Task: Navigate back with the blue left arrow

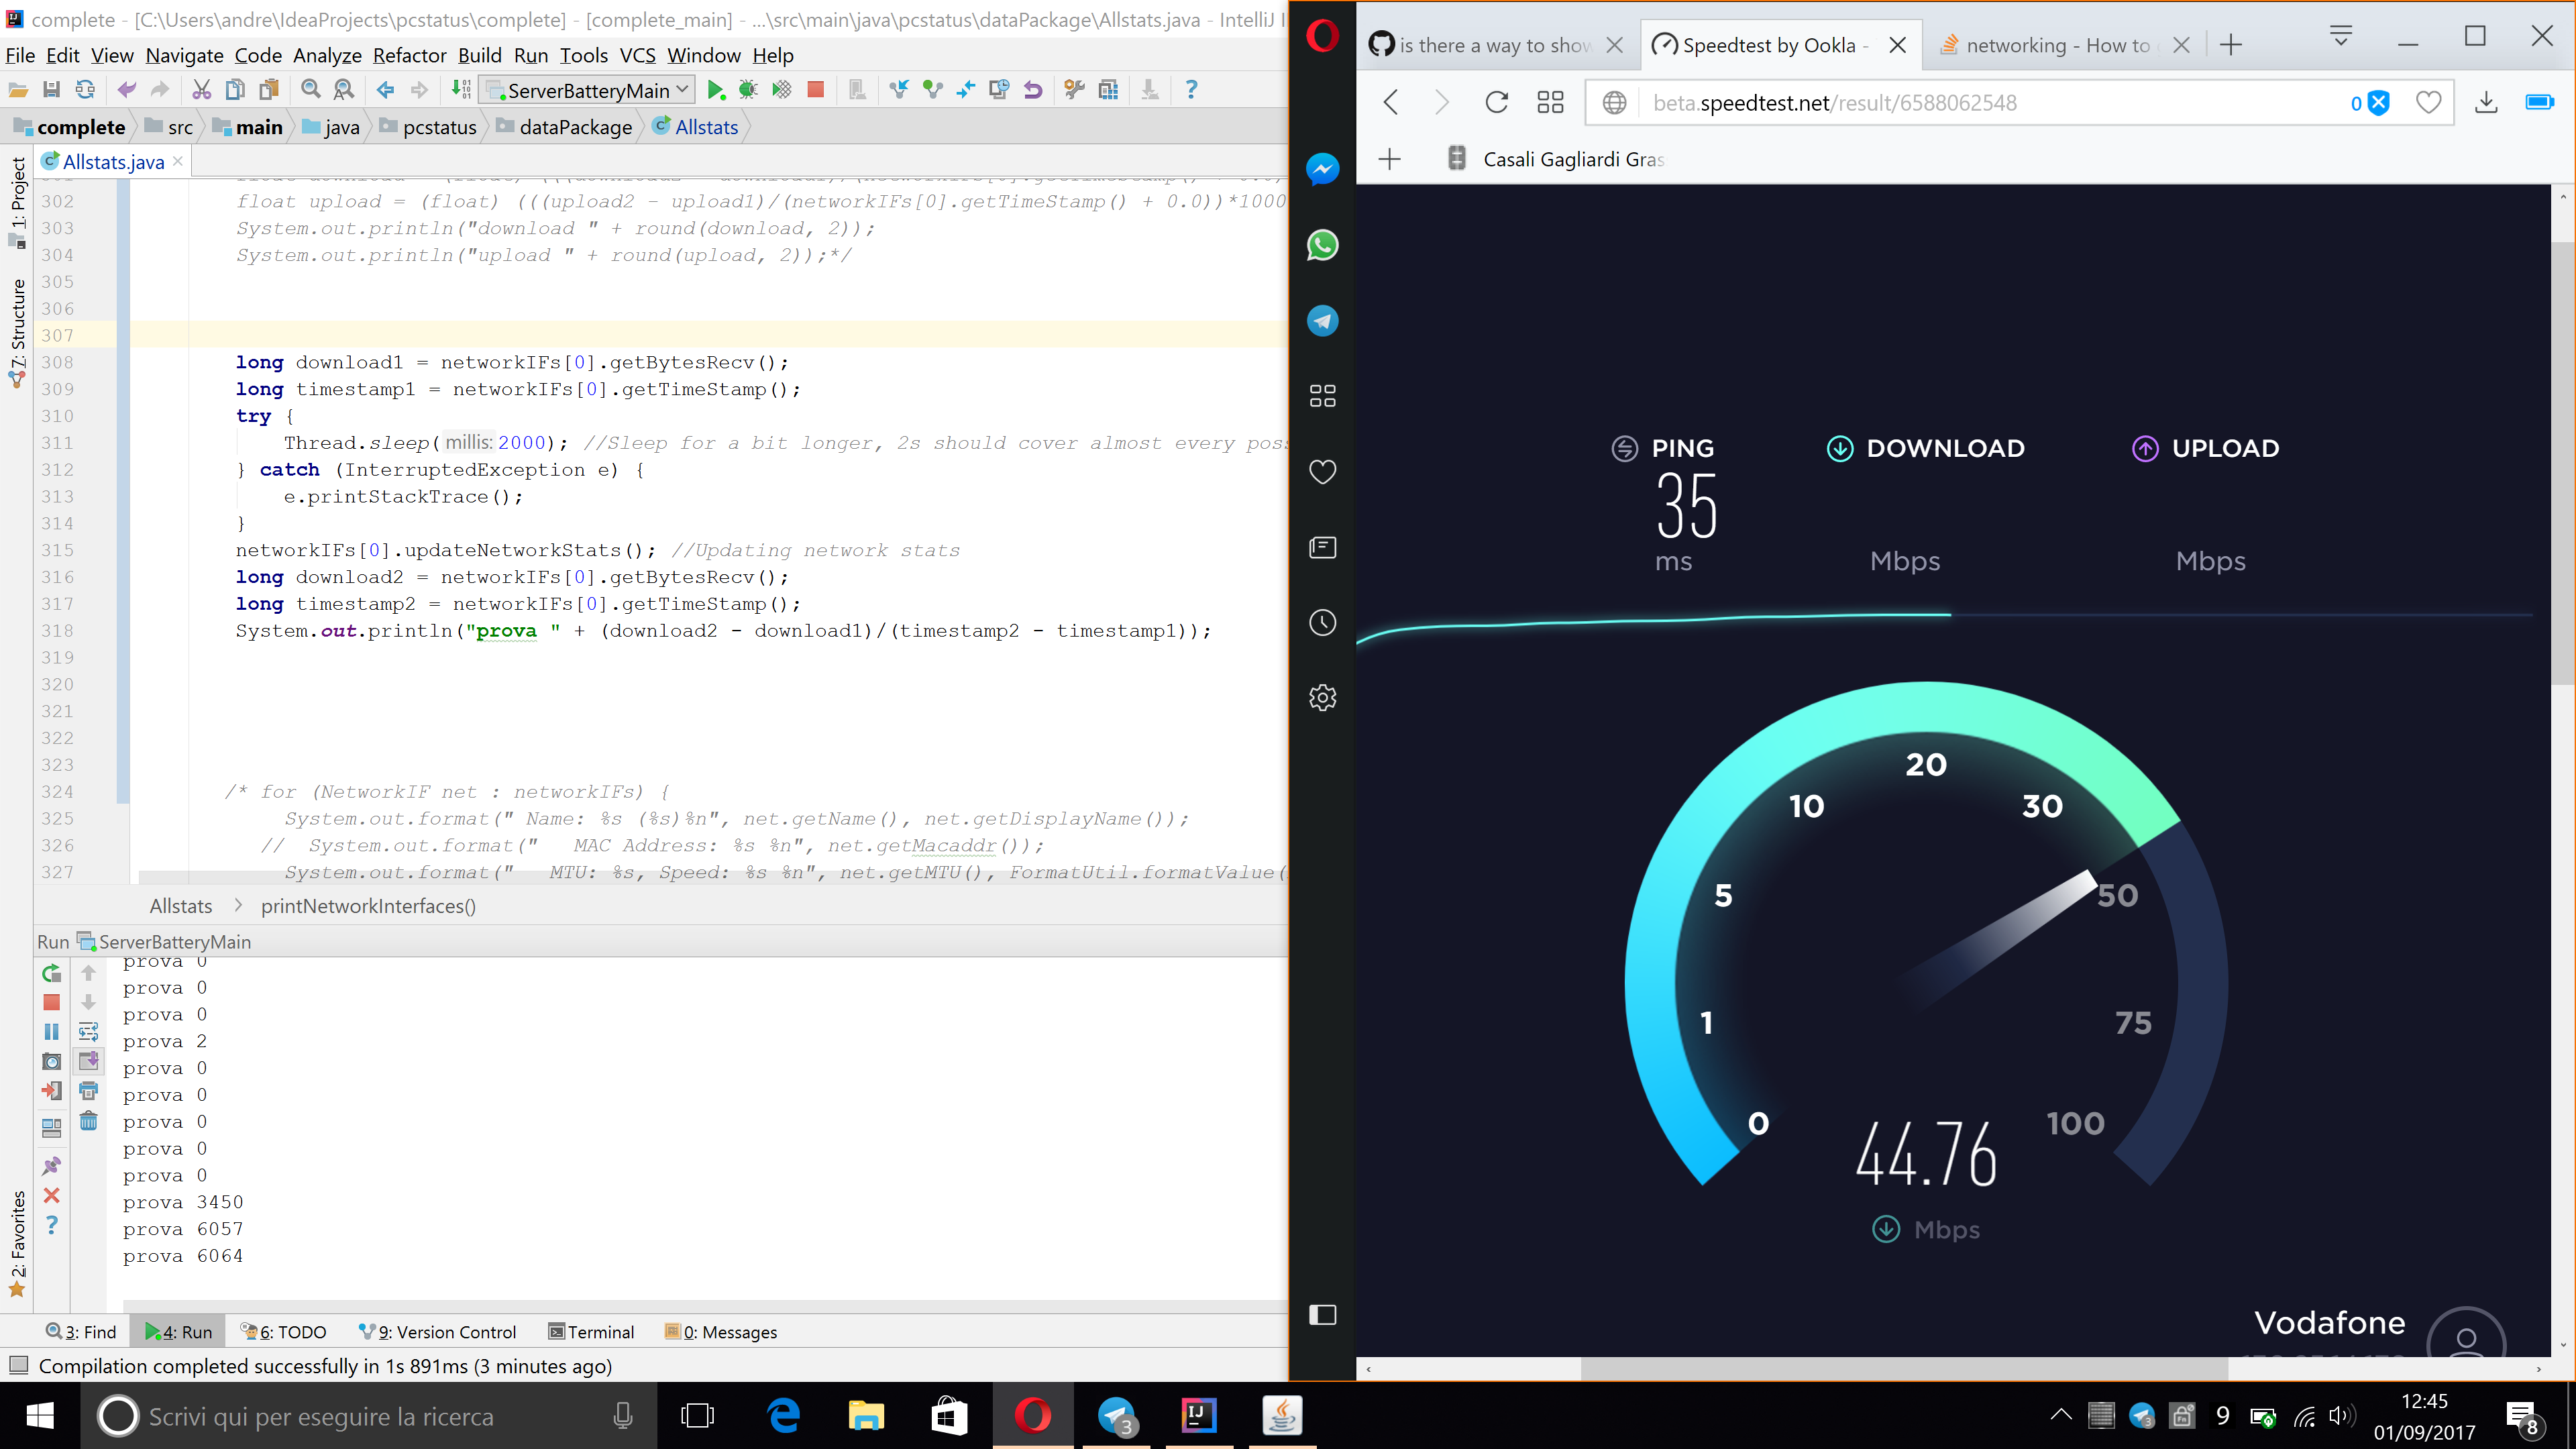Action: point(386,90)
